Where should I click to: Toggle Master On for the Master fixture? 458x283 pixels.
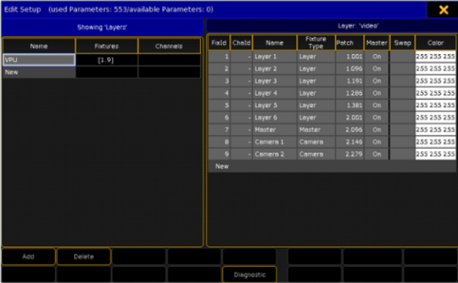[x=376, y=130]
